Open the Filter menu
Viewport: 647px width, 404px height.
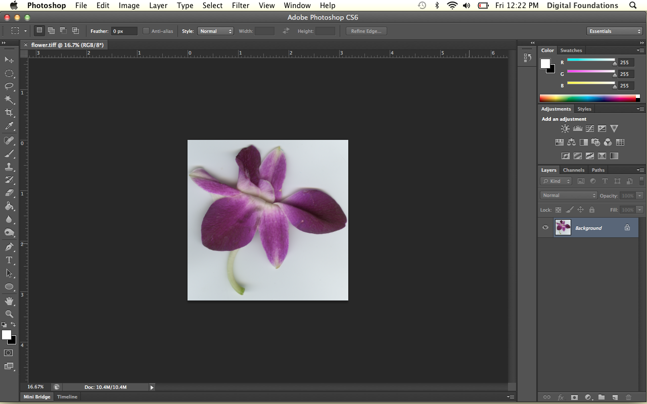pyautogui.click(x=241, y=6)
